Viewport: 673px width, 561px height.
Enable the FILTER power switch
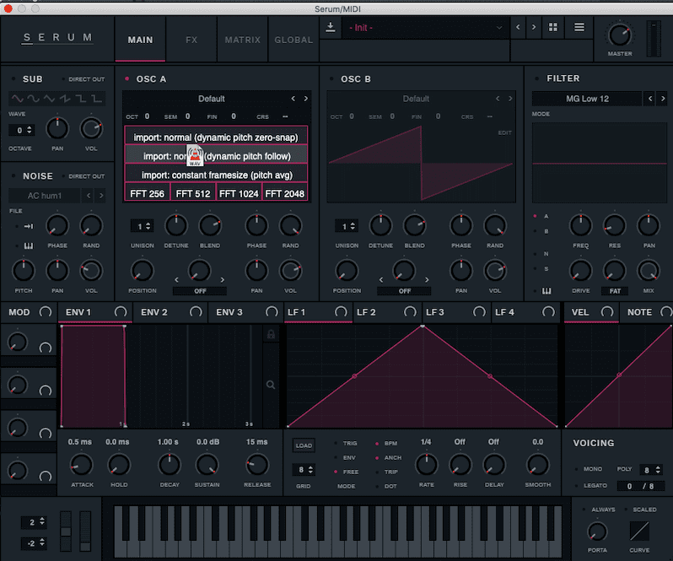(537, 78)
